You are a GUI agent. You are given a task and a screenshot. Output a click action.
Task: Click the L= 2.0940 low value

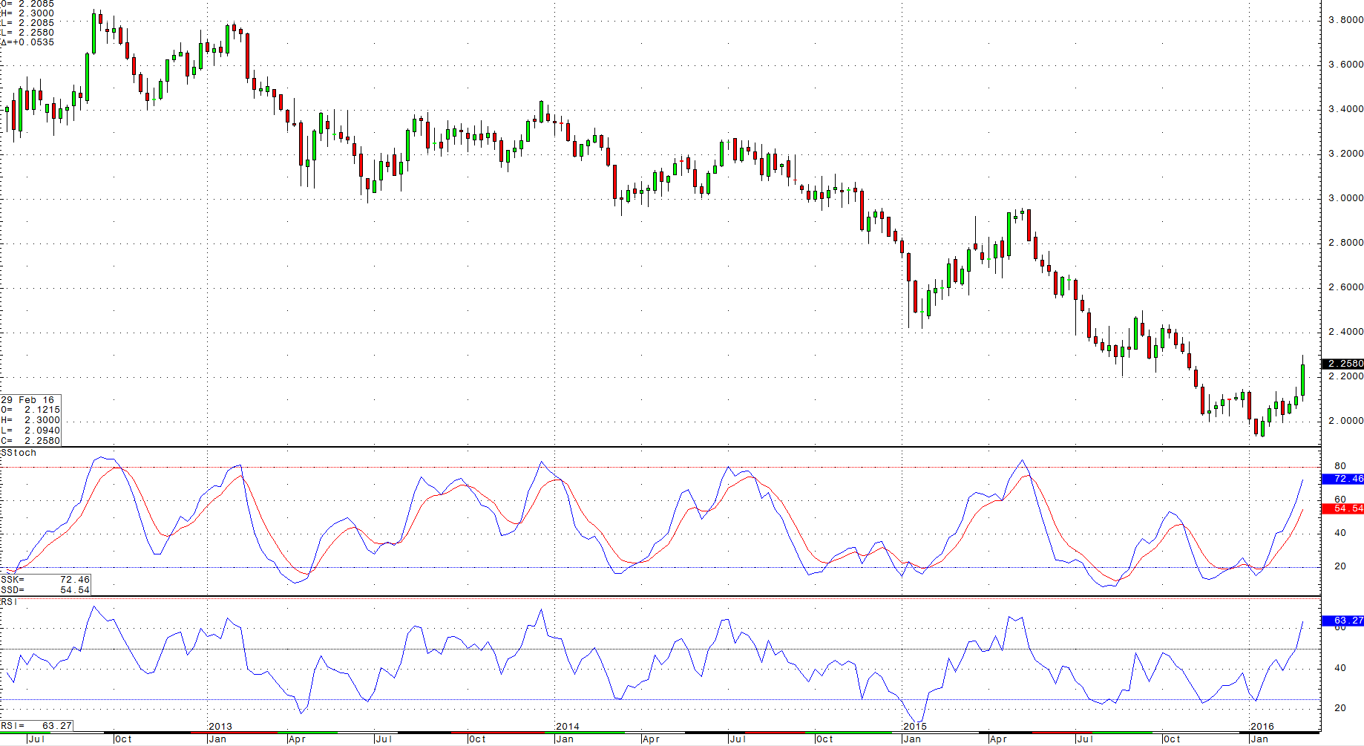[30, 431]
